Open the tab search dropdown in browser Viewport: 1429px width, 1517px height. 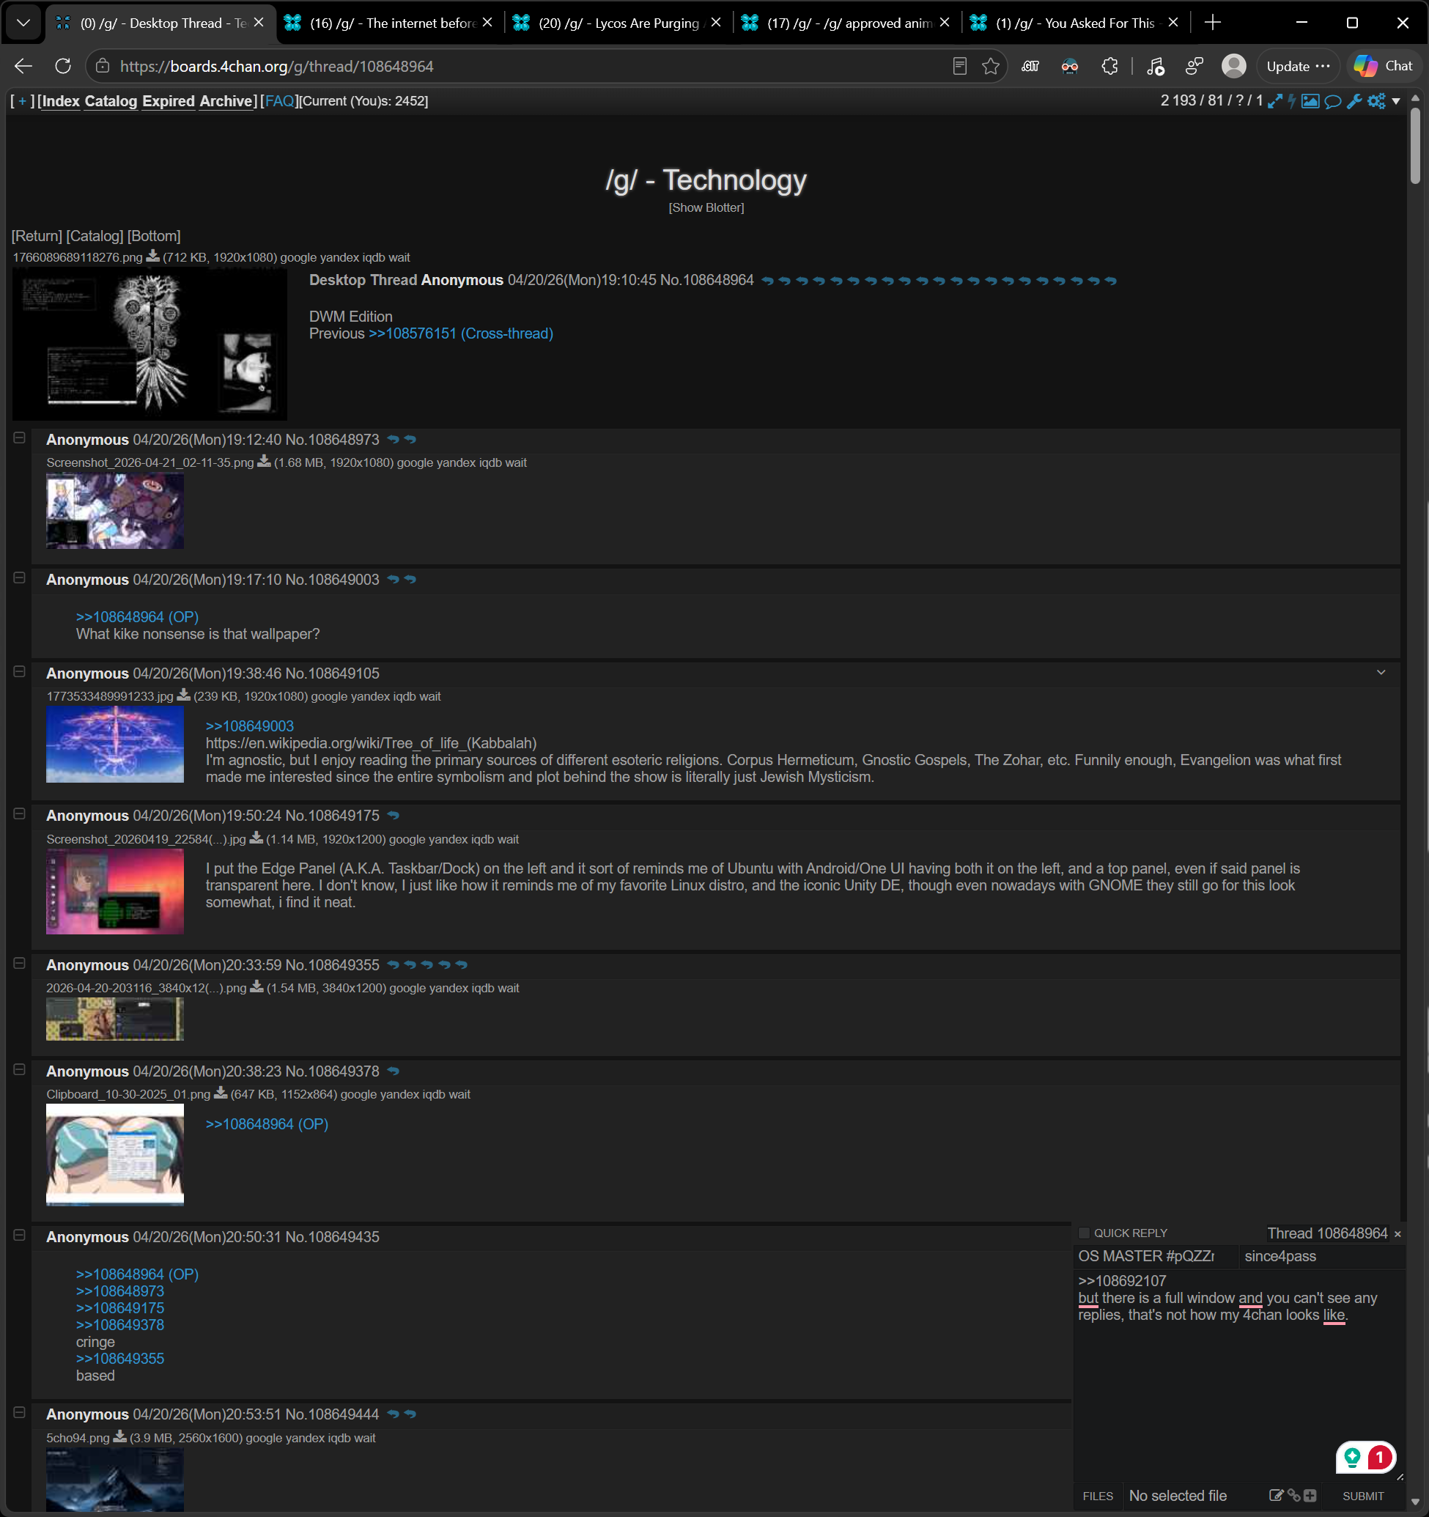pyautogui.click(x=23, y=23)
